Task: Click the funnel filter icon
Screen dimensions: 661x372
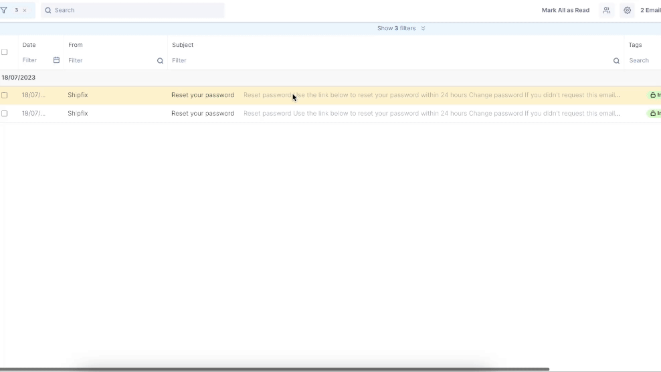Action: (x=4, y=10)
